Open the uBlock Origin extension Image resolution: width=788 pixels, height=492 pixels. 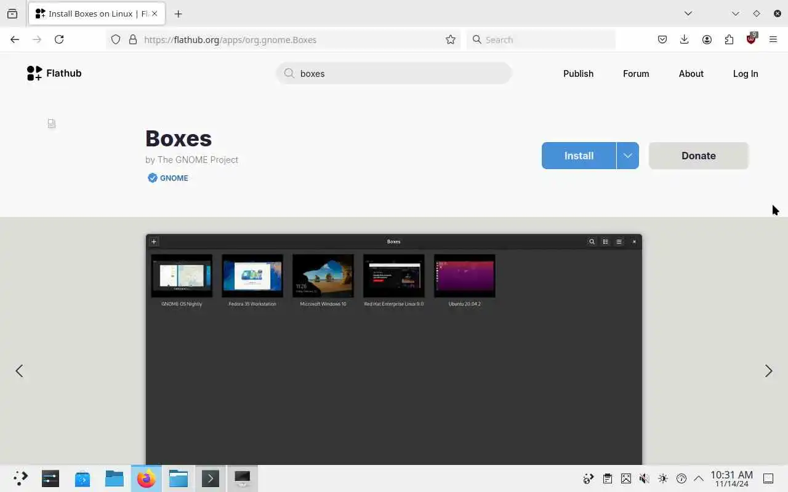click(x=751, y=39)
